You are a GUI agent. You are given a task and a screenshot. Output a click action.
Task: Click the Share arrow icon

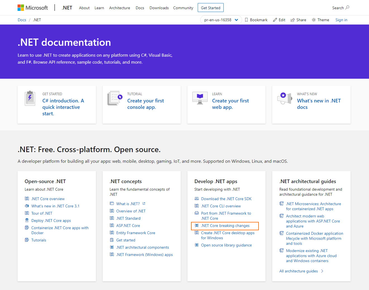pyautogui.click(x=293, y=20)
